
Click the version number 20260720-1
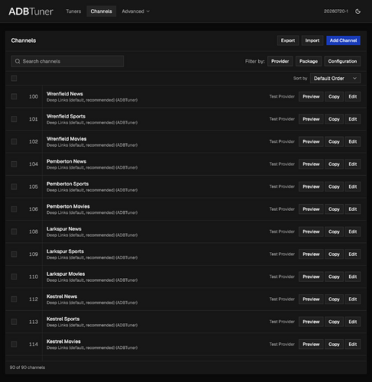(336, 11)
